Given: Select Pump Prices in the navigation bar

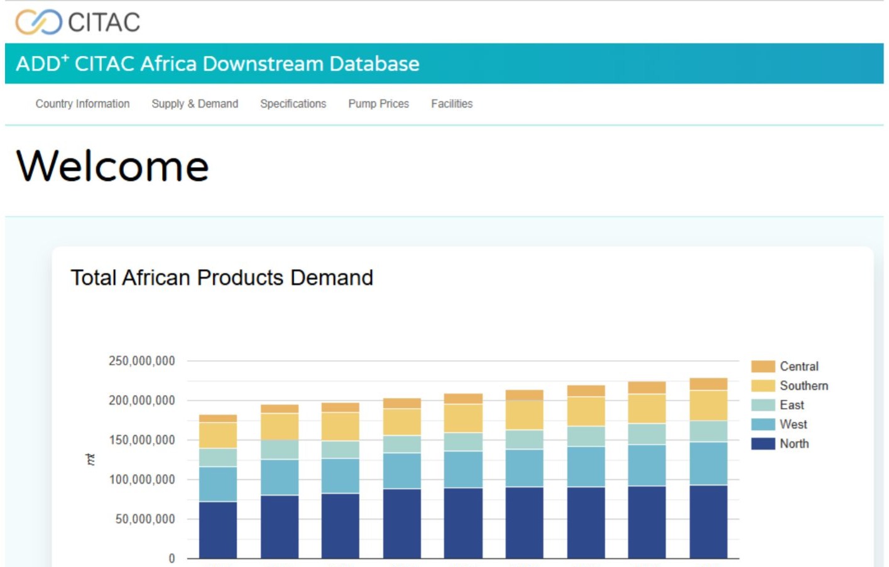Looking at the screenshot, I should click(x=378, y=104).
